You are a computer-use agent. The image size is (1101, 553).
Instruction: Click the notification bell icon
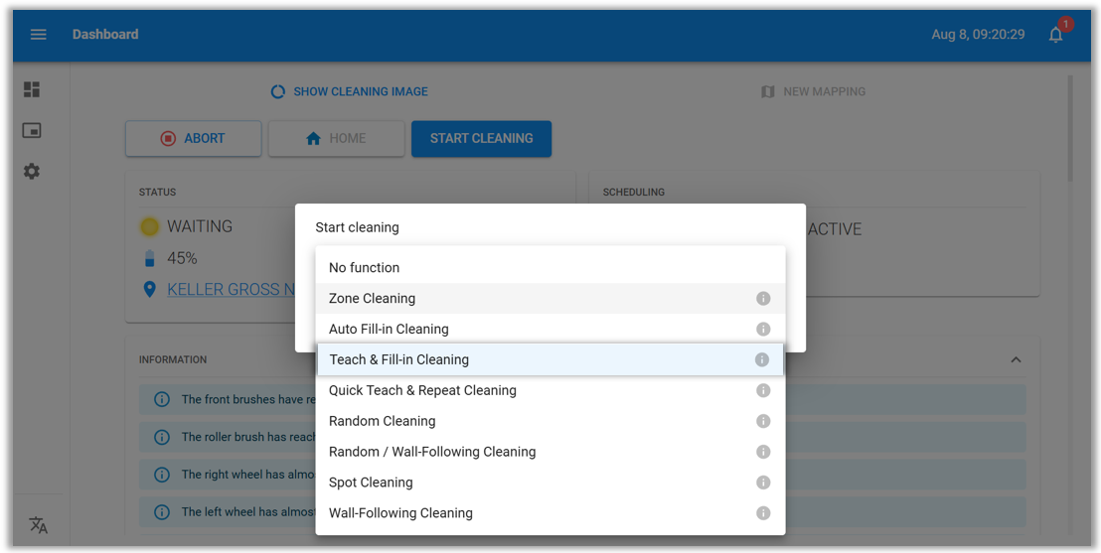click(x=1055, y=35)
